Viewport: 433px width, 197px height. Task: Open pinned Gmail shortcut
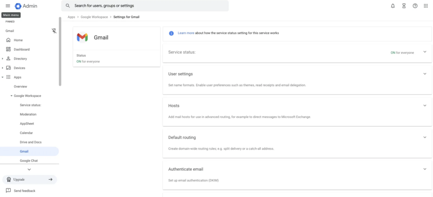coord(10,31)
